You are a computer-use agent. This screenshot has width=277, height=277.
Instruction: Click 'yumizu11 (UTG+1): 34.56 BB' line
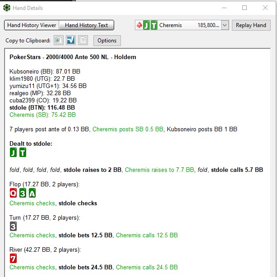(48, 86)
